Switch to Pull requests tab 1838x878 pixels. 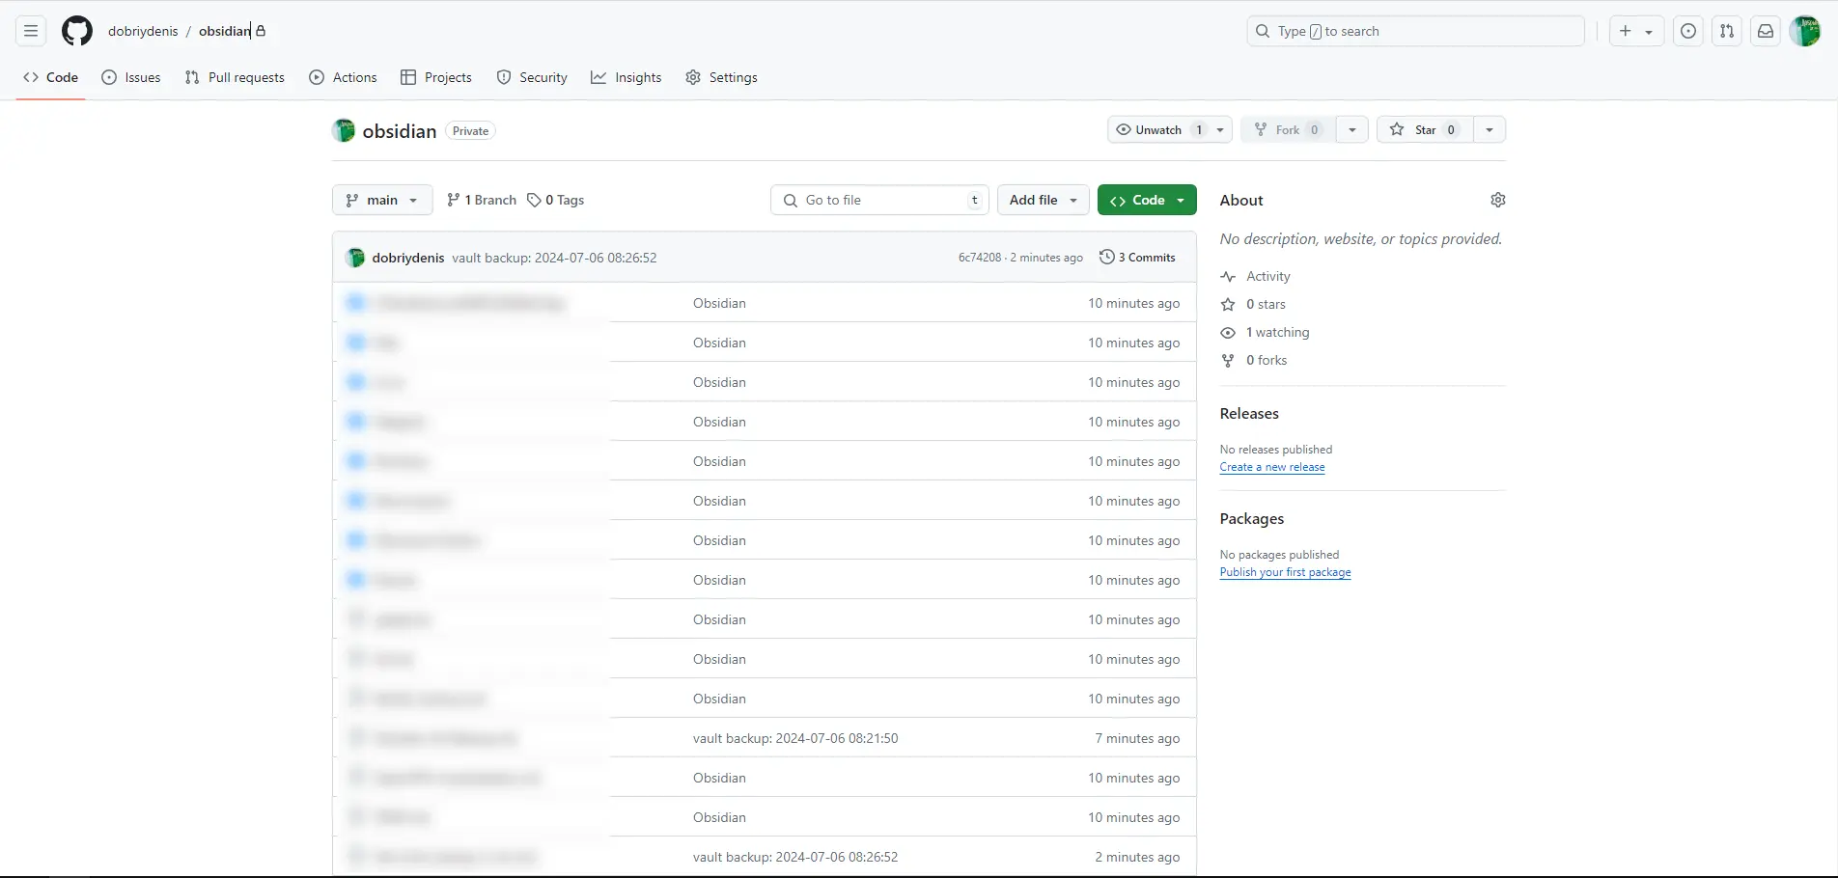tap(235, 77)
